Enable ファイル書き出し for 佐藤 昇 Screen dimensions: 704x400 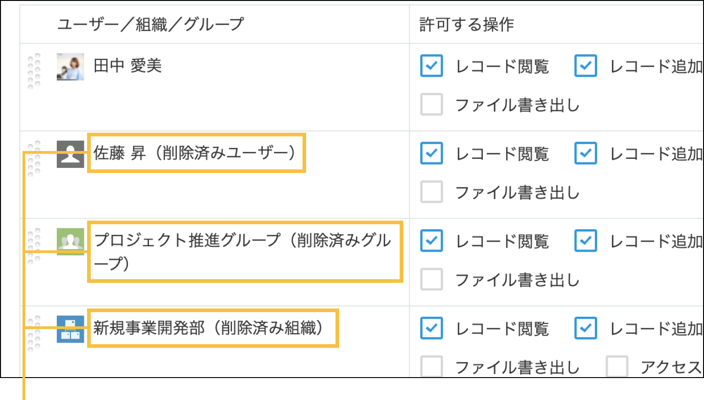(x=431, y=192)
